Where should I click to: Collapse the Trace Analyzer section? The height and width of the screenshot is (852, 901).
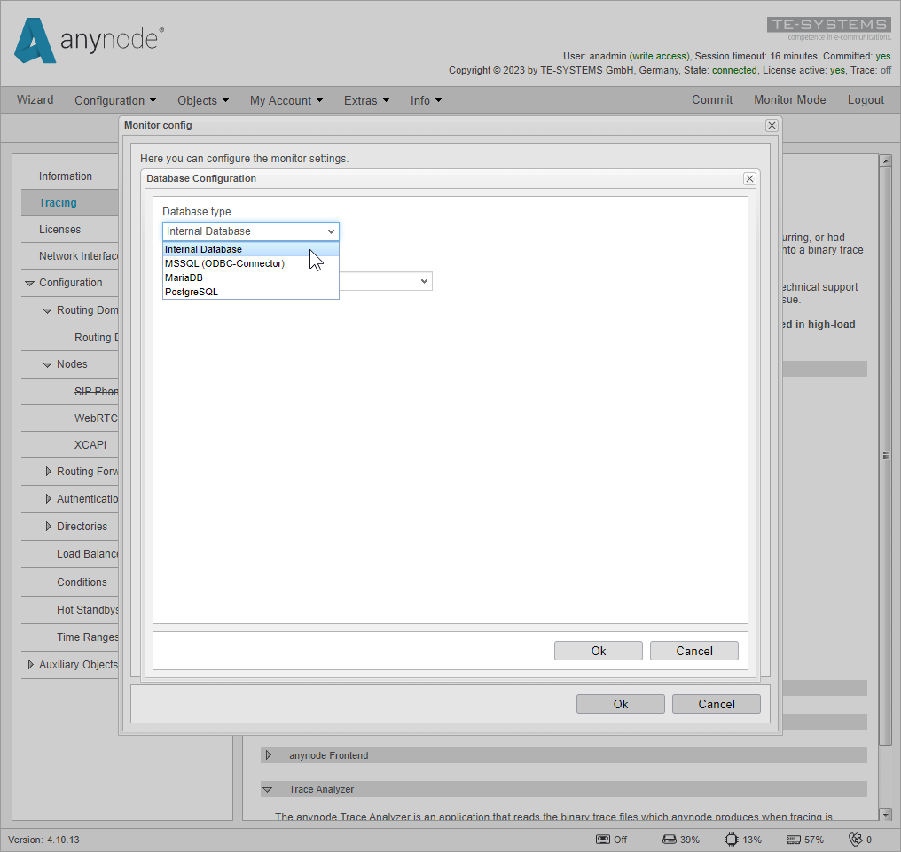[269, 789]
